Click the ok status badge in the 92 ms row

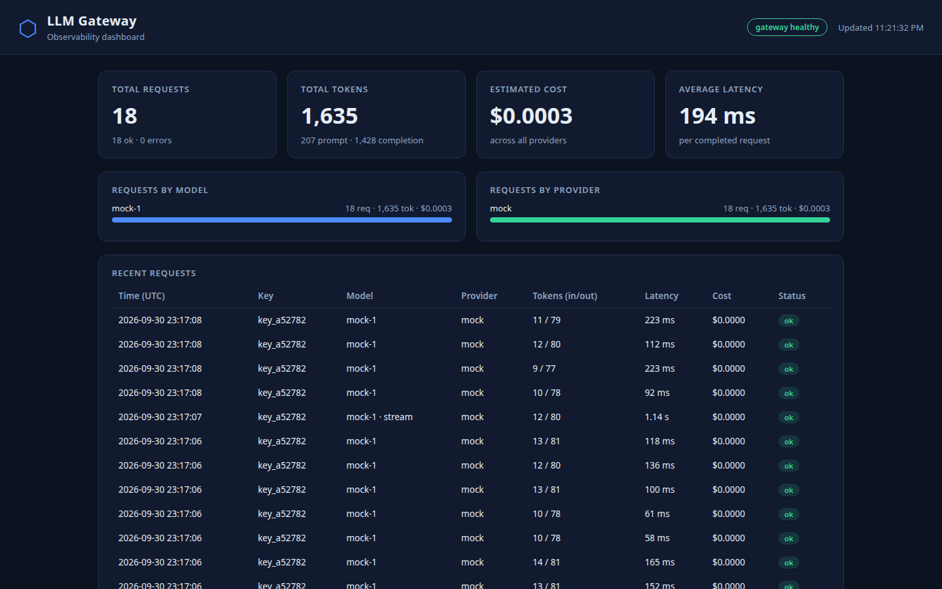tap(788, 393)
